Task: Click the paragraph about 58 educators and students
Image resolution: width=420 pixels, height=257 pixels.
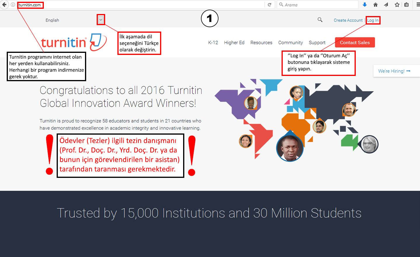Action: tap(120, 124)
